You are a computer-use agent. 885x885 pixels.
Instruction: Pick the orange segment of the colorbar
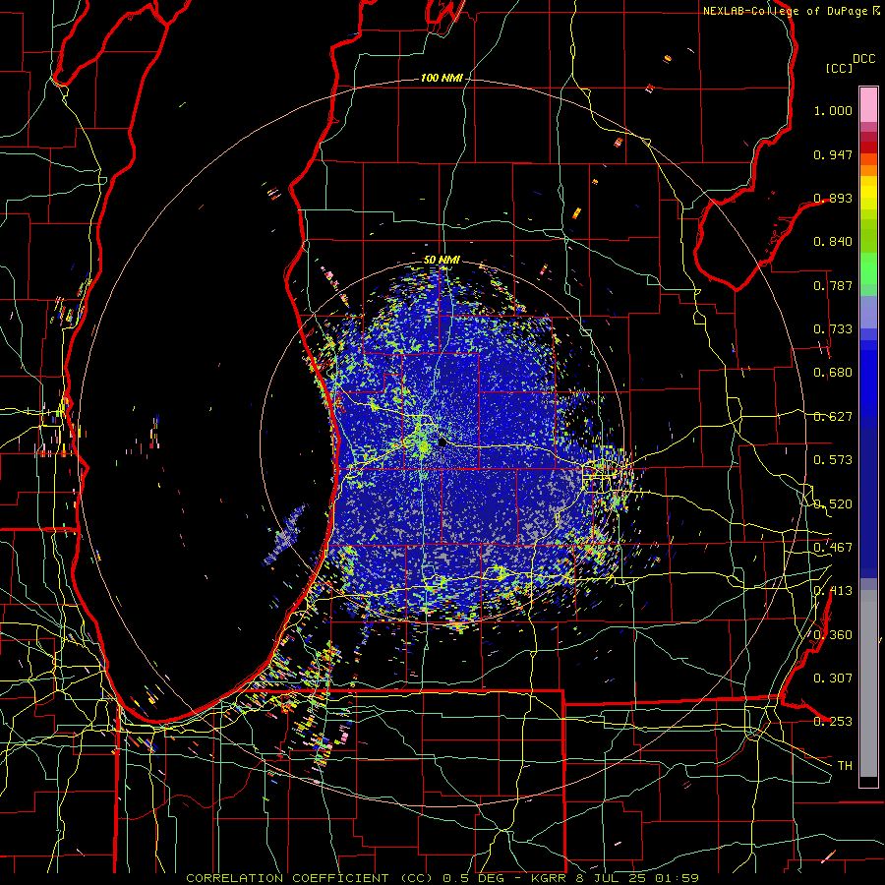coord(868,164)
